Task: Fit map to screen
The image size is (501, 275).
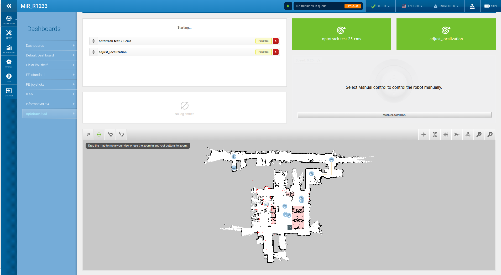Action: click(435, 134)
